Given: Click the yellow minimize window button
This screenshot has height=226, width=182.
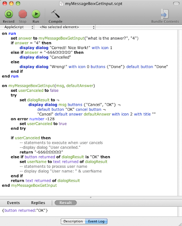Looking at the screenshot, I should [x=11, y=4].
